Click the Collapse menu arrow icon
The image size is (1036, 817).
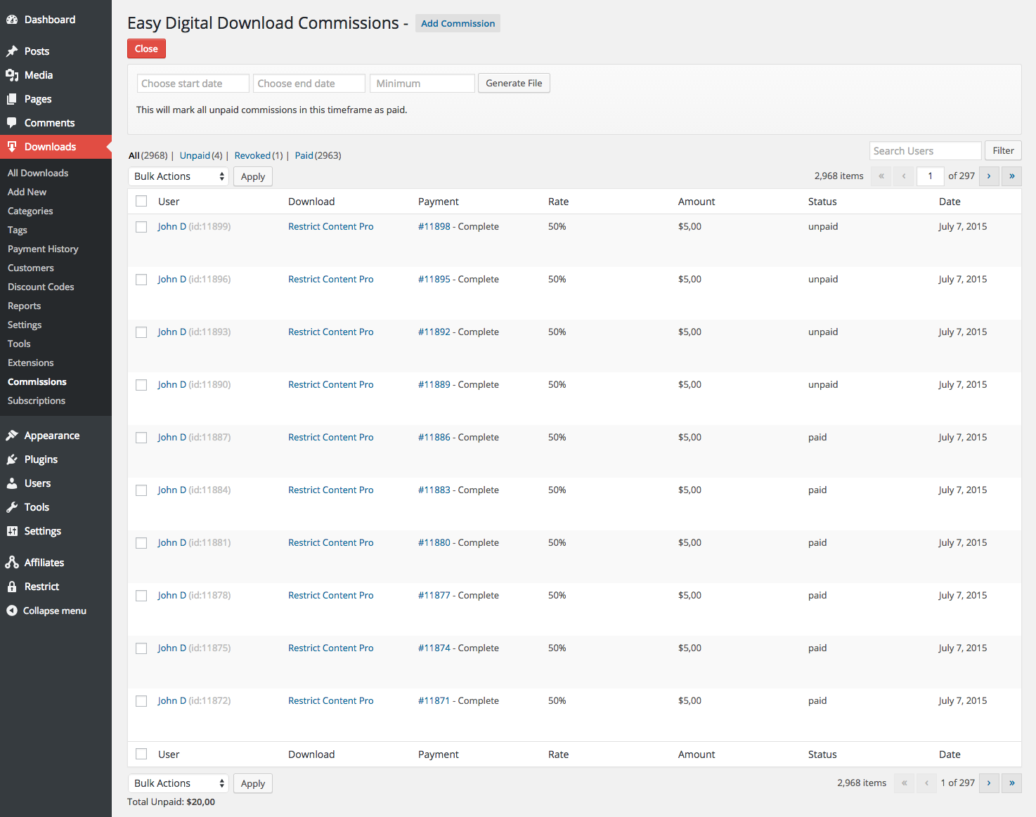click(x=12, y=610)
